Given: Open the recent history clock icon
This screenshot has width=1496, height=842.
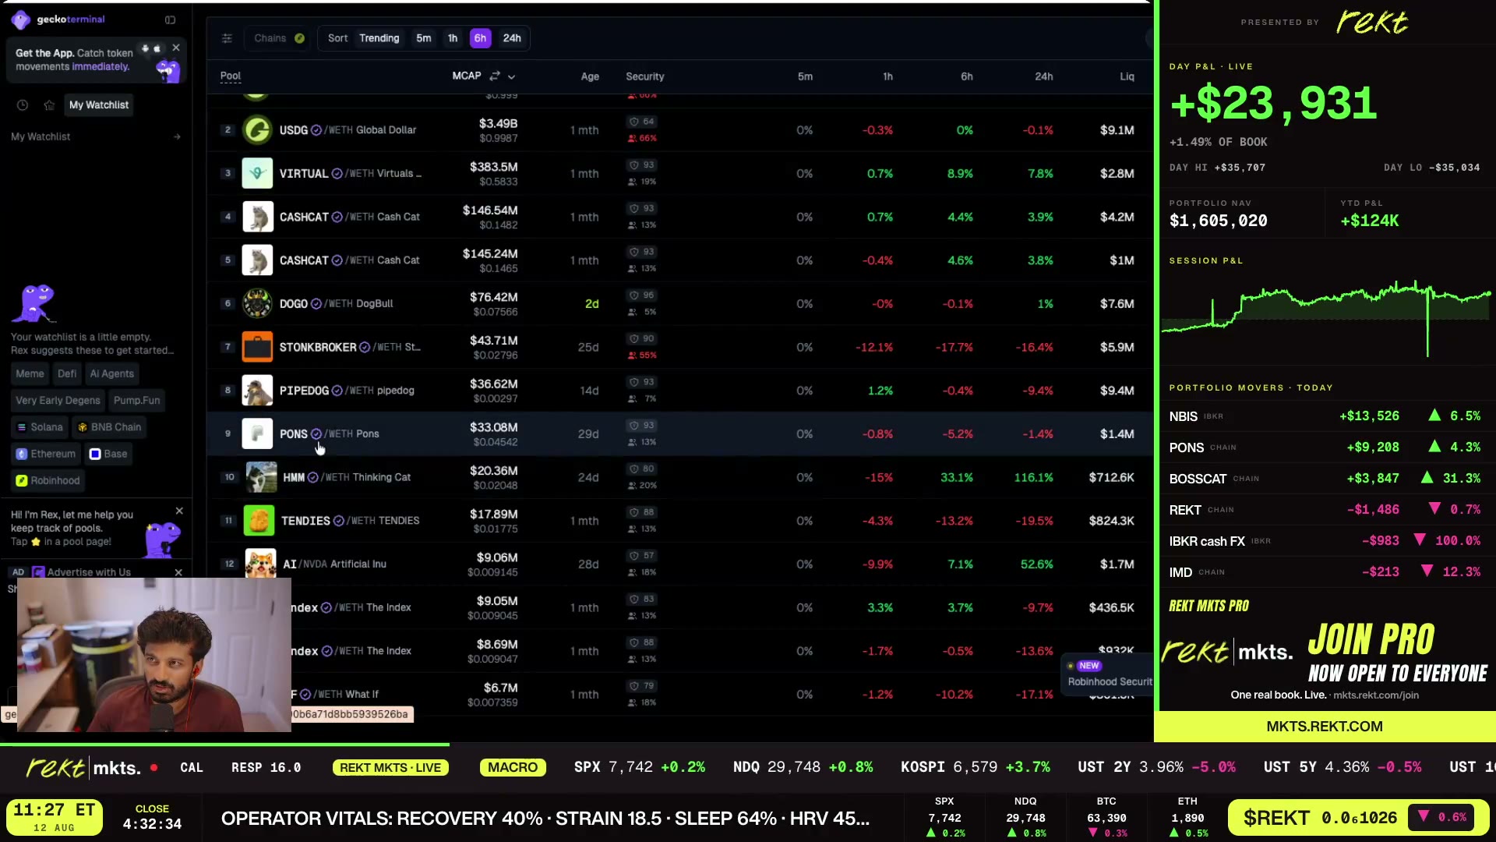Looking at the screenshot, I should [23, 105].
